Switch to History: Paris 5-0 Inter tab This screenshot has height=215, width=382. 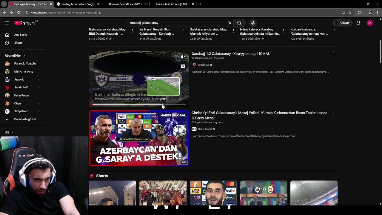(172, 4)
